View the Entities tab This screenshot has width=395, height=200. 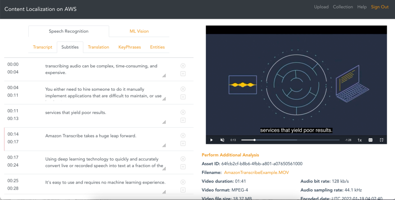(157, 47)
